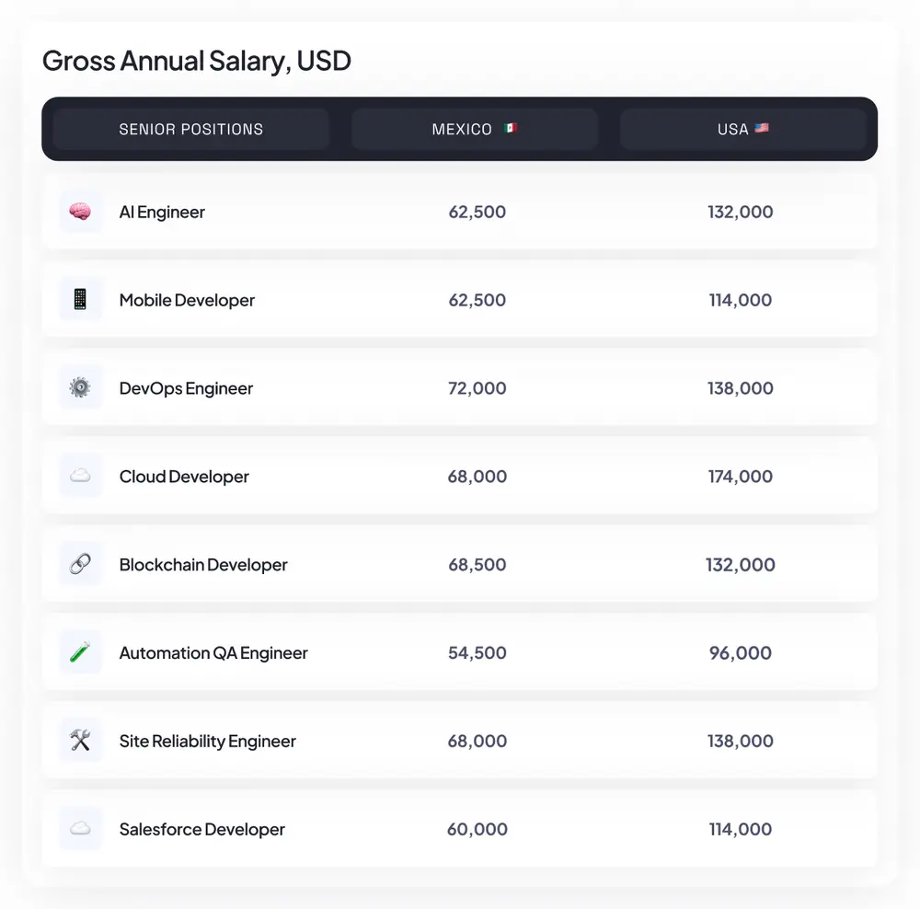Viewport: 920px width, 909px height.
Task: Click the Automation QA Engineer row label
Action: (x=213, y=653)
